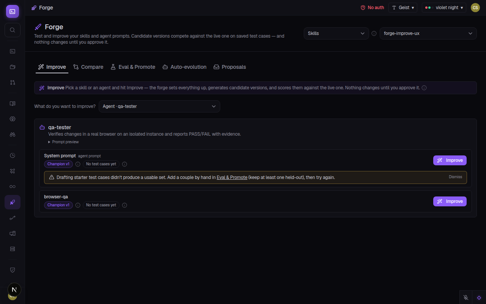Click info icon after System prompt test cases badge
Screen dimensions: 486x304
(125, 164)
